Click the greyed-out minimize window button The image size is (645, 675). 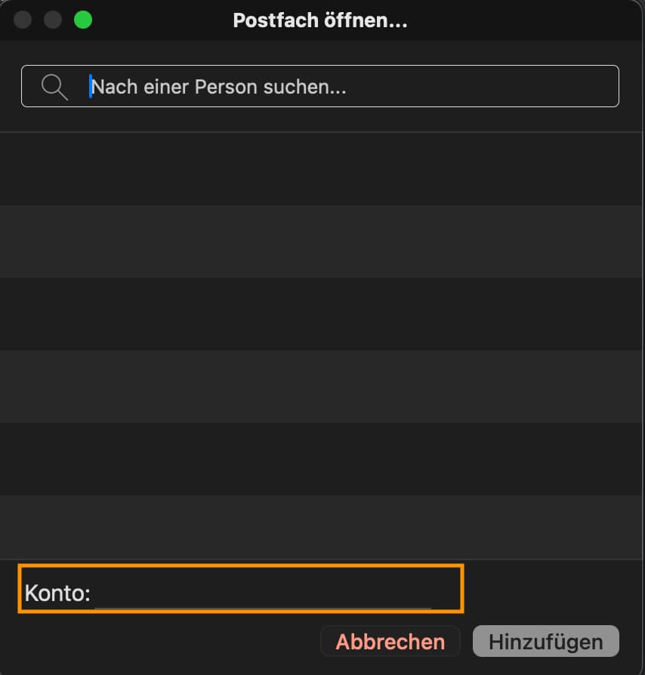tap(53, 20)
